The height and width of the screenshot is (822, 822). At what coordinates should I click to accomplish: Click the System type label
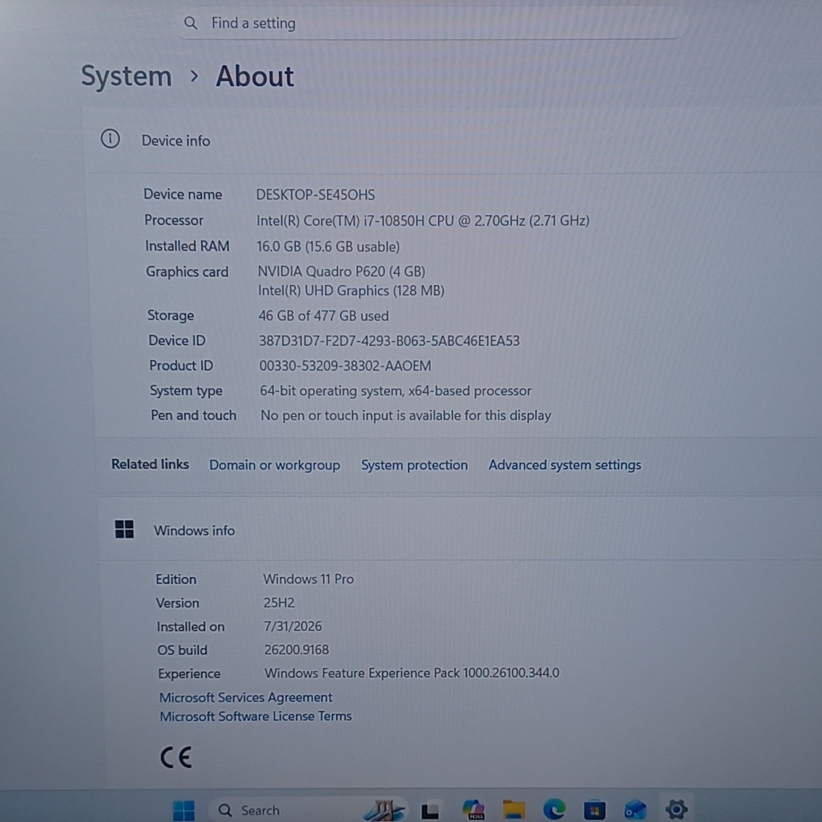click(x=186, y=391)
